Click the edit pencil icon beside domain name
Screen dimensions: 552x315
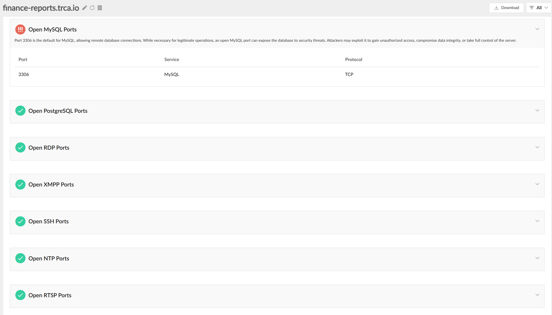click(x=84, y=8)
